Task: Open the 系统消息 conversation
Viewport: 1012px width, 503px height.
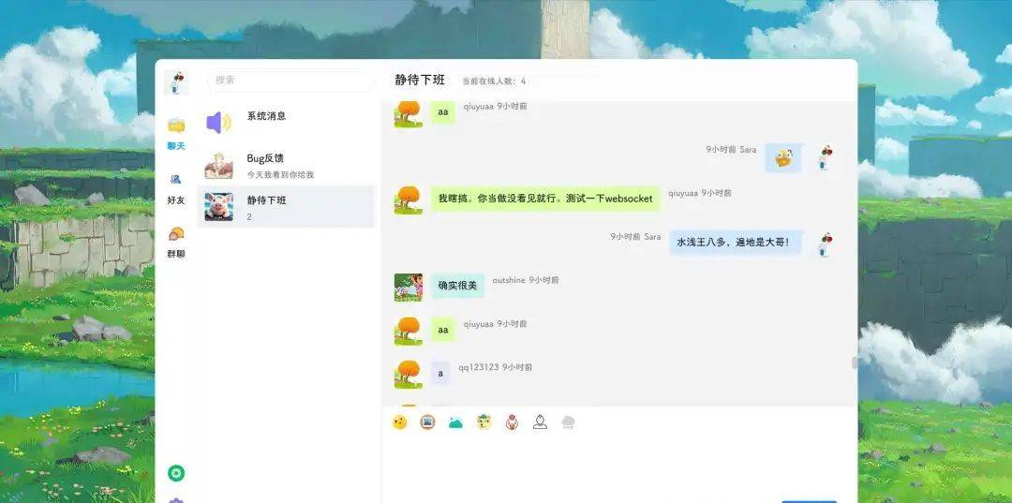Action: point(286,122)
